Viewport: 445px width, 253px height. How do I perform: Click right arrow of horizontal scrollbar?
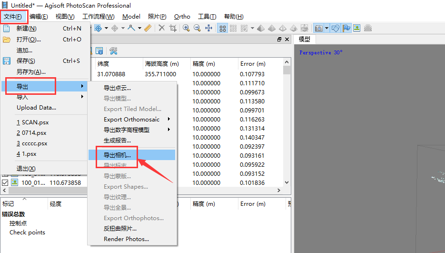[279, 190]
